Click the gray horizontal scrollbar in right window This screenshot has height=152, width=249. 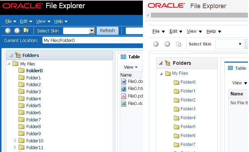pos(199,15)
